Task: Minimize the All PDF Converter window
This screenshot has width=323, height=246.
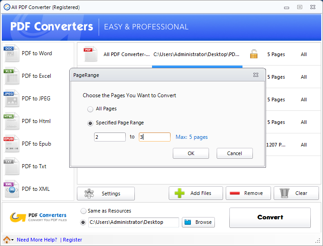Action: coord(286,8)
